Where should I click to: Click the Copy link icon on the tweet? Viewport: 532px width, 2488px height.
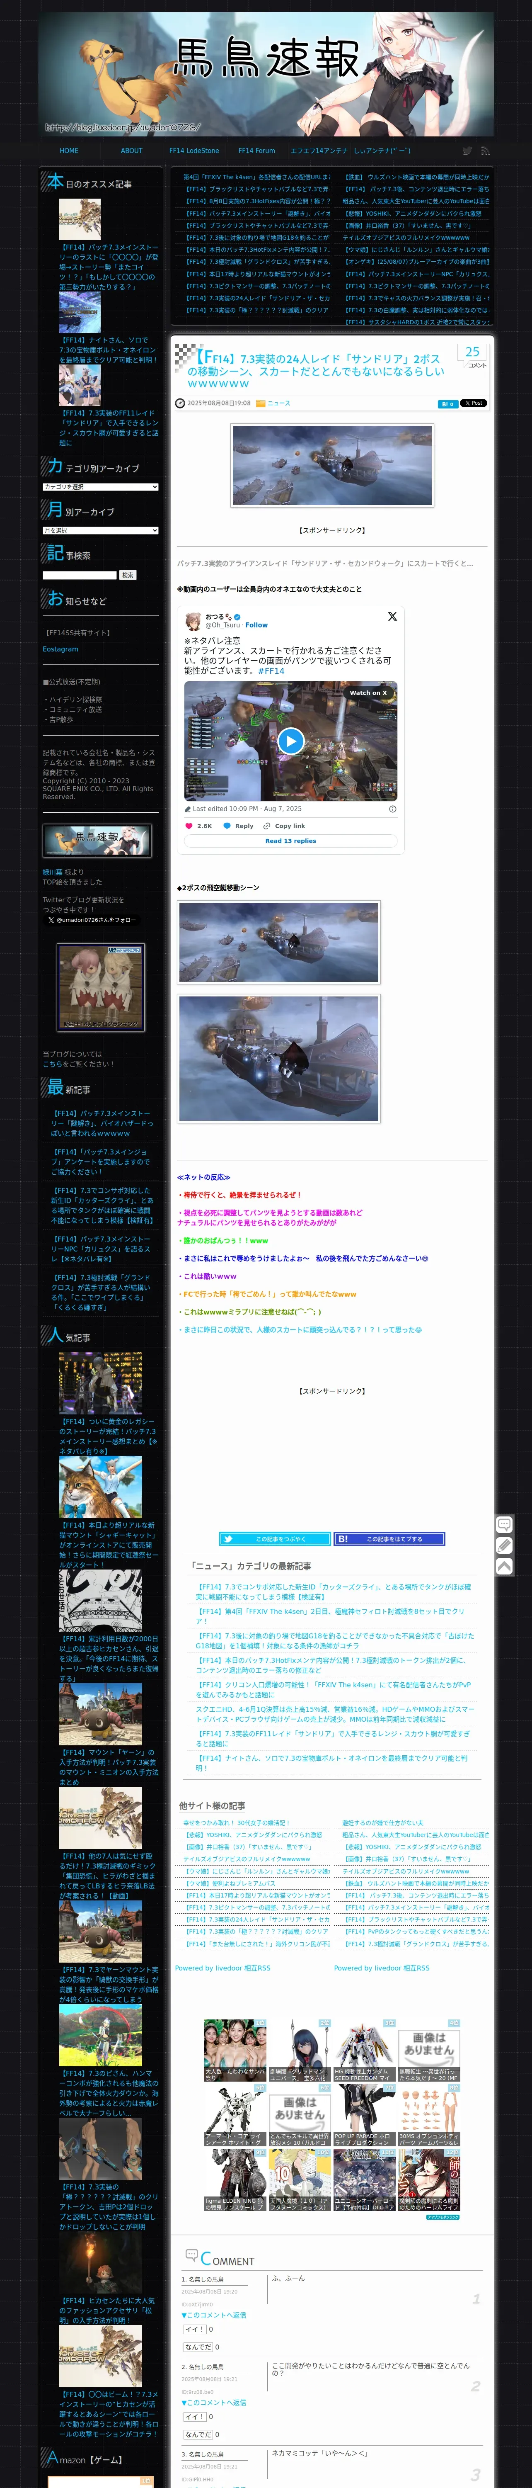tap(266, 826)
